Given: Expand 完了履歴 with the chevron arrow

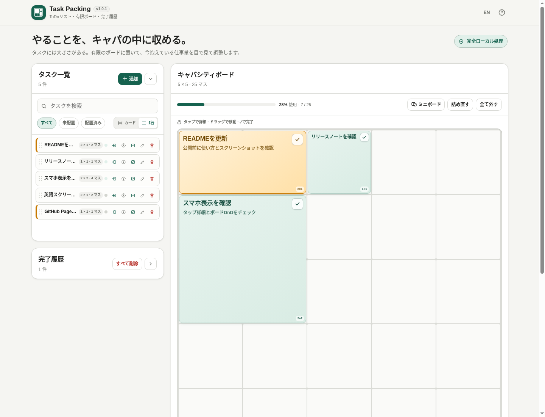Looking at the screenshot, I should point(151,264).
